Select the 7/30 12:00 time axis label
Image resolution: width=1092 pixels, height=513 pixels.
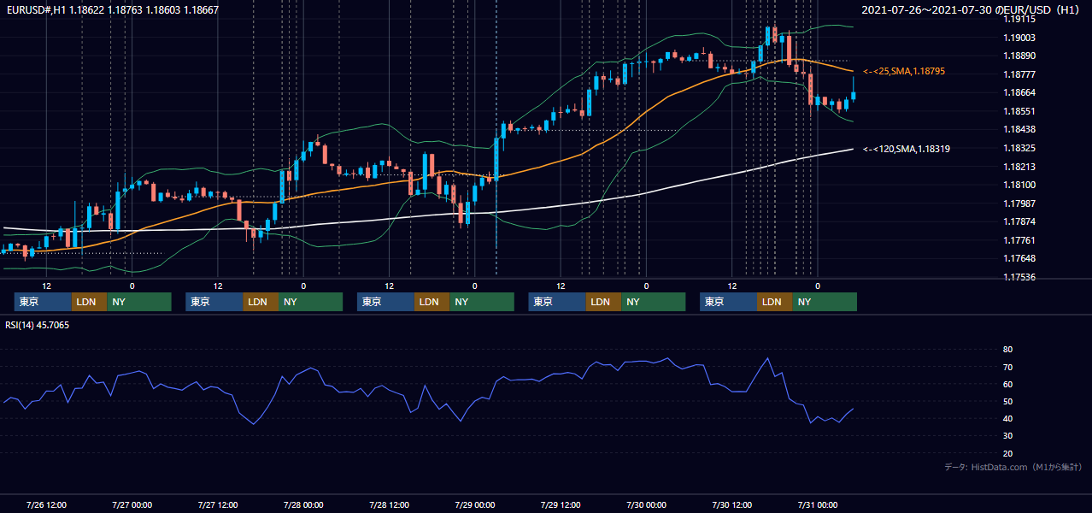(732, 504)
